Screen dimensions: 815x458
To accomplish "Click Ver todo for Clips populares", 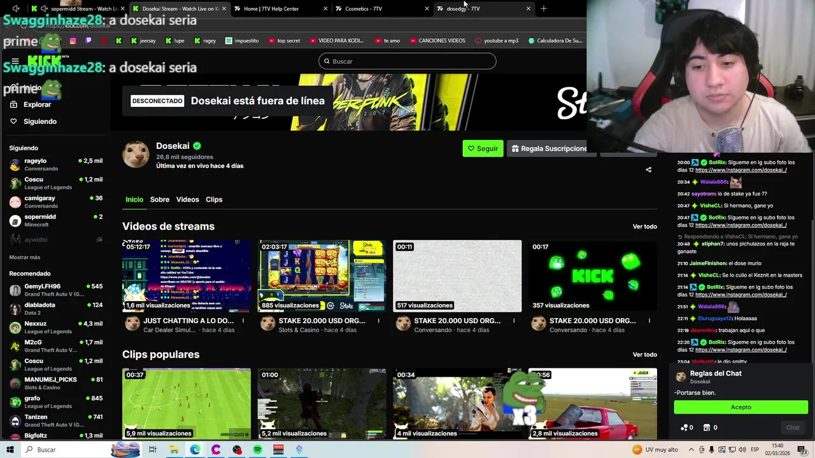I will [644, 354].
